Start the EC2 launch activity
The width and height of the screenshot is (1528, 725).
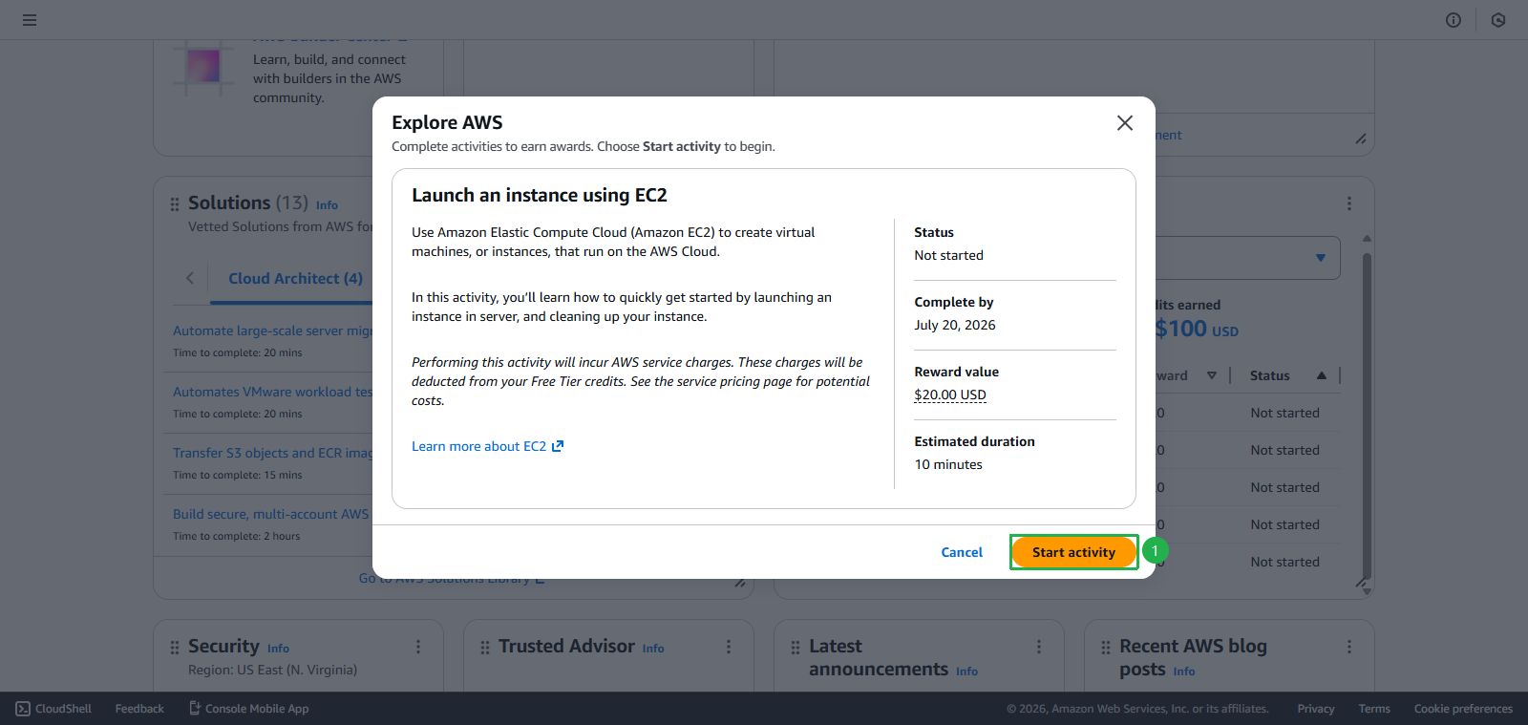pyautogui.click(x=1073, y=552)
